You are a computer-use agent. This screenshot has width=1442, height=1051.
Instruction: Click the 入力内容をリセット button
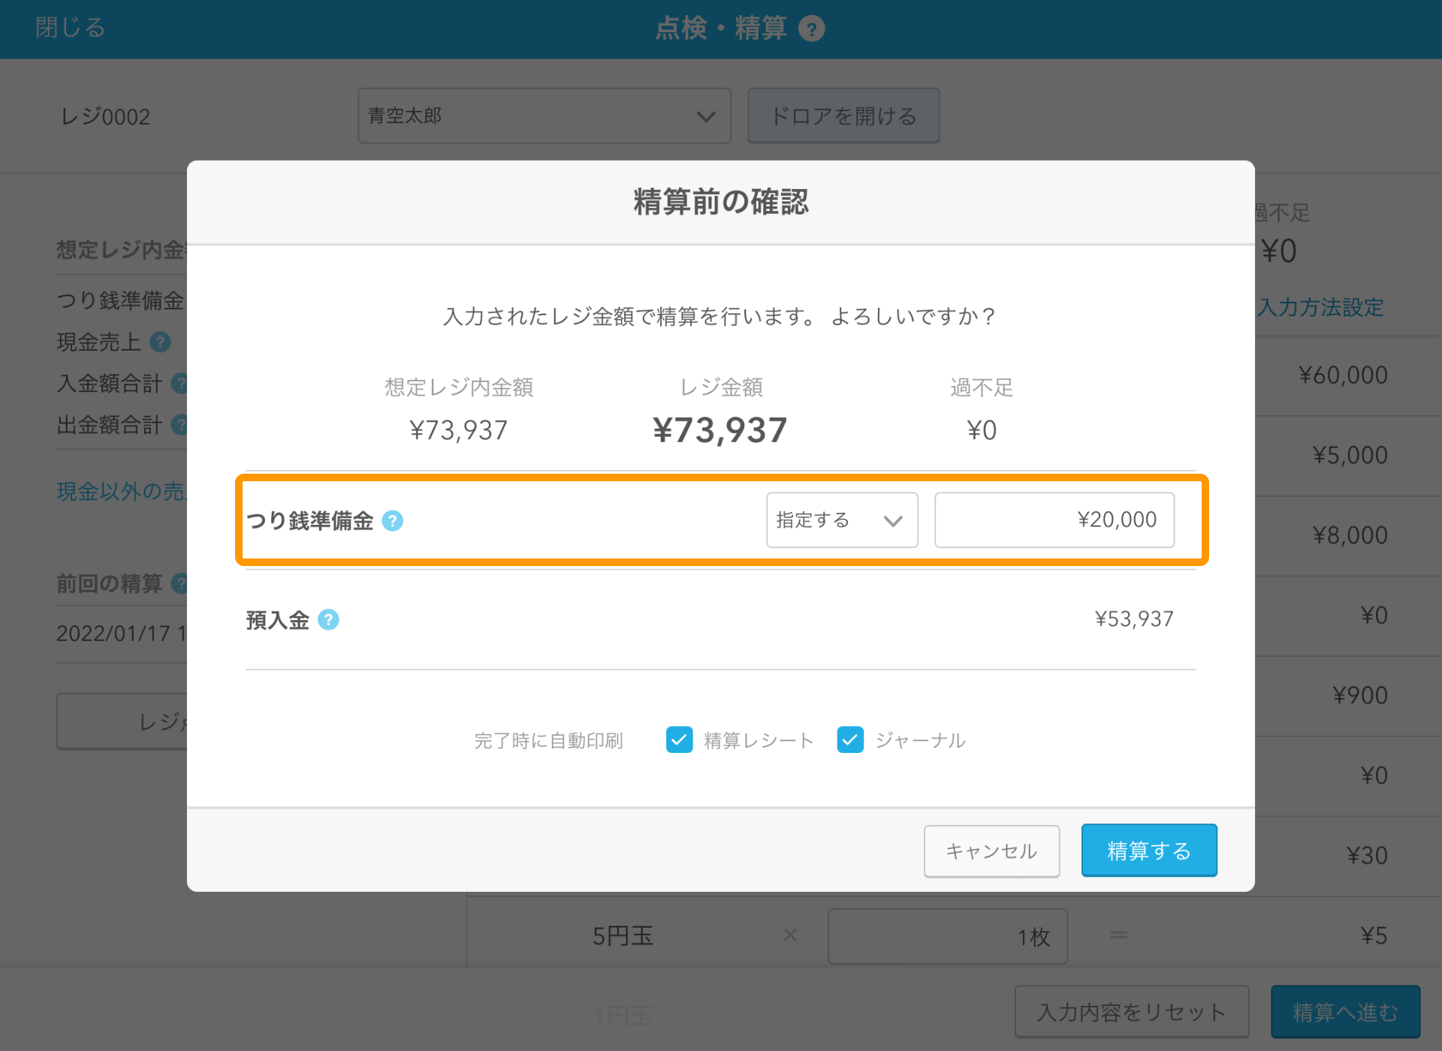pos(1131,1012)
